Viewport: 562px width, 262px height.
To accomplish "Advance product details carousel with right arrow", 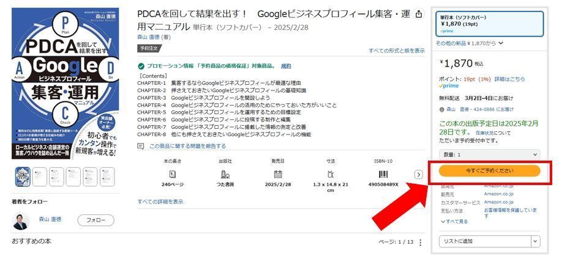I will pyautogui.click(x=418, y=175).
